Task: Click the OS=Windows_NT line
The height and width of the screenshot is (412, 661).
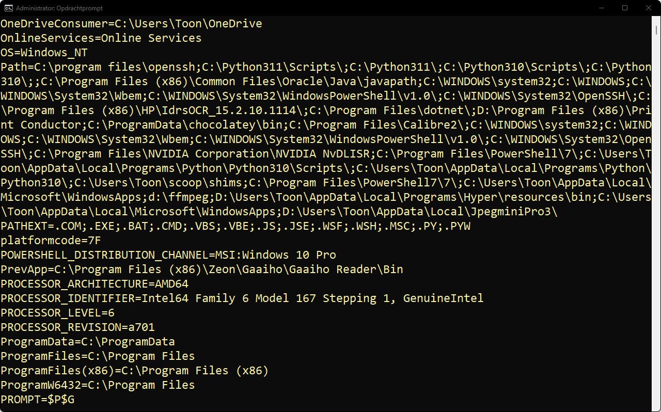Action: [x=44, y=53]
